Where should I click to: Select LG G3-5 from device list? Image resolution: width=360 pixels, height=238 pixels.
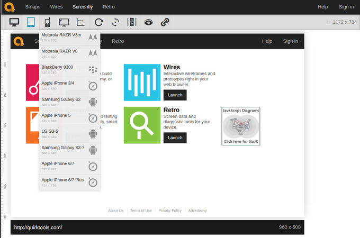[x=70, y=134]
